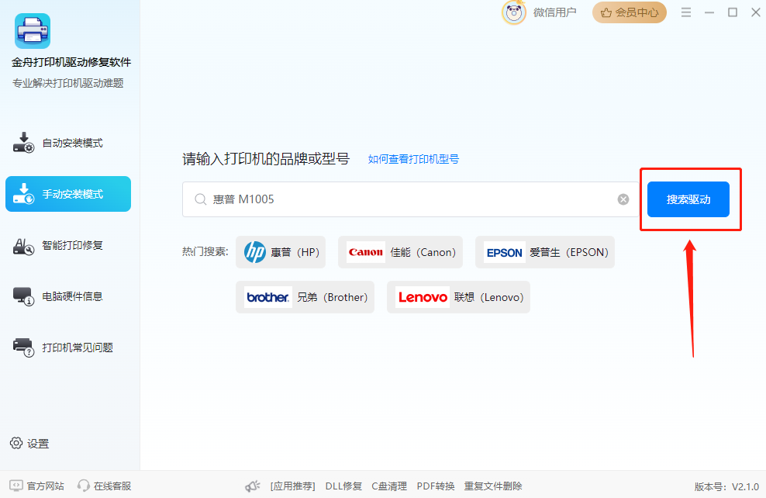Choose the 兄弟 (Brother) brand shortcut
766x498 pixels.
(305, 297)
